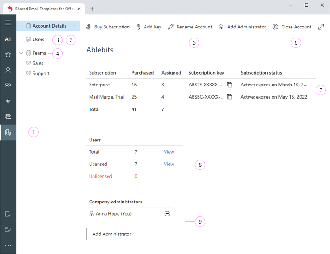Screen dimensions: 330x254
Task: Click the Mail Merge, Trial subscription
Action: pyautogui.click(x=106, y=97)
